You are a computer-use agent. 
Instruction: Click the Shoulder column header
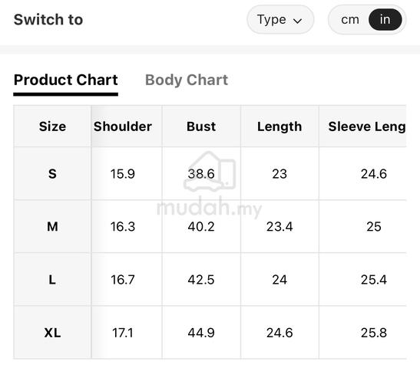point(123,127)
